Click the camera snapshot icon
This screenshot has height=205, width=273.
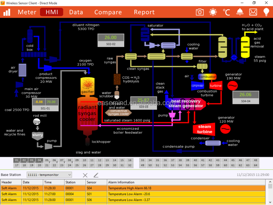(200, 12)
